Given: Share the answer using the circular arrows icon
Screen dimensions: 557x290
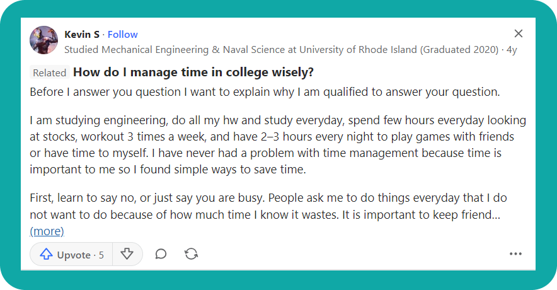Looking at the screenshot, I should click(x=191, y=254).
